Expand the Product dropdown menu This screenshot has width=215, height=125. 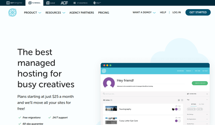tap(33, 13)
